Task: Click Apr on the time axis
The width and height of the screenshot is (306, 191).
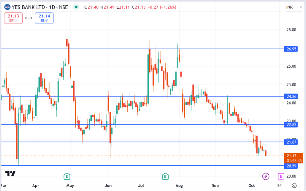Action: tap(36, 186)
